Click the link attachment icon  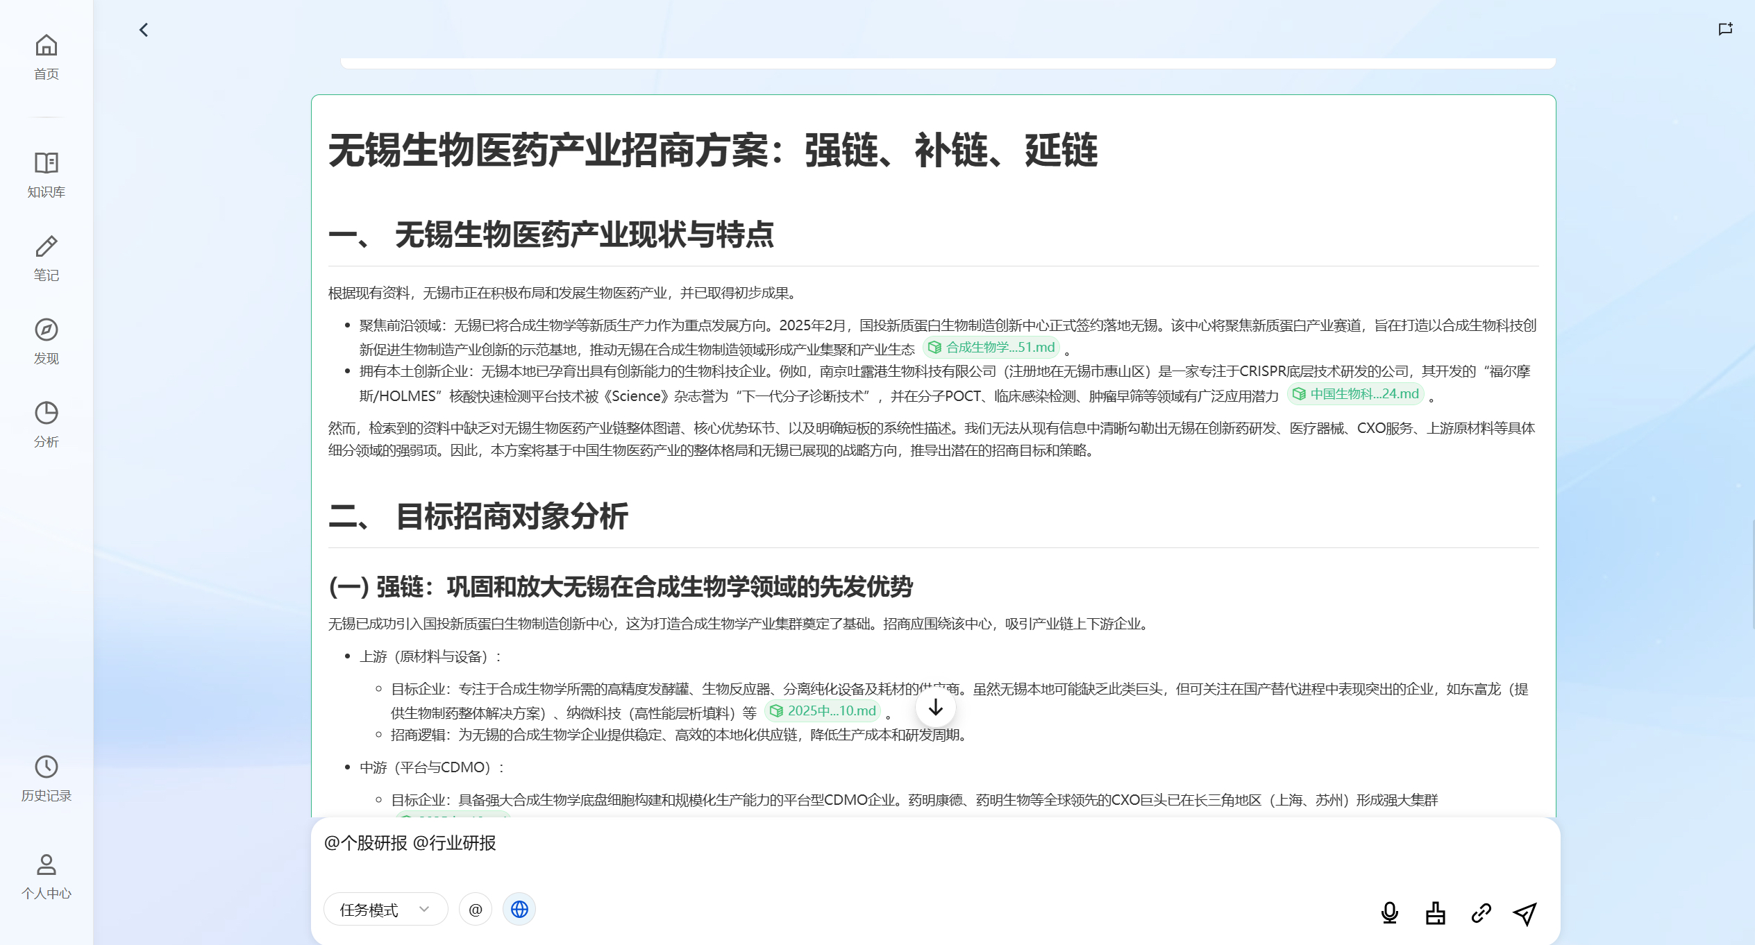click(x=1481, y=913)
